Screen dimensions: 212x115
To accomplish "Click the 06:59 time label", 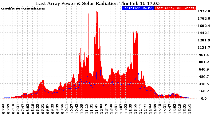I will [8, 109].
